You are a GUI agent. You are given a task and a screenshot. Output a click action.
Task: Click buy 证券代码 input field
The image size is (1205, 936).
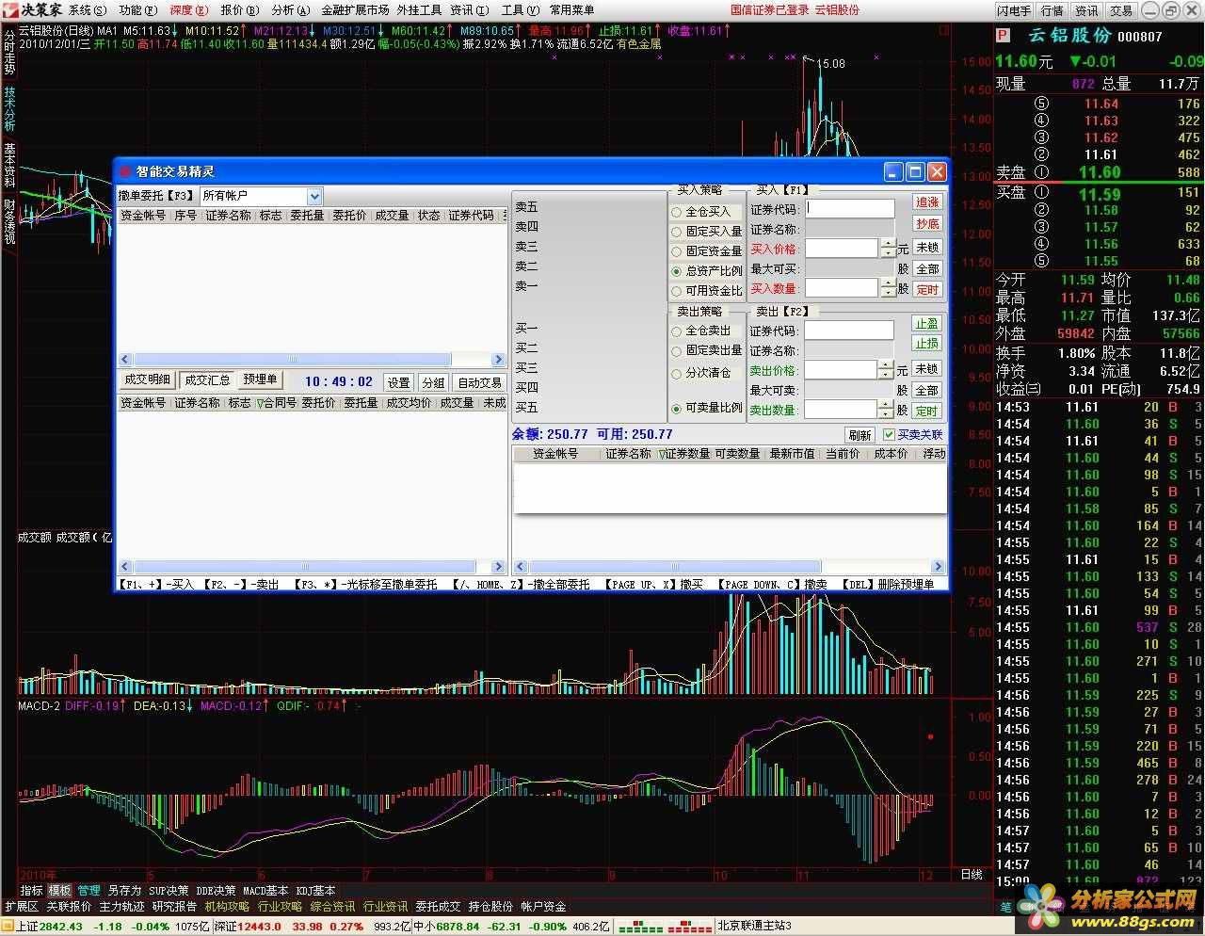point(850,209)
